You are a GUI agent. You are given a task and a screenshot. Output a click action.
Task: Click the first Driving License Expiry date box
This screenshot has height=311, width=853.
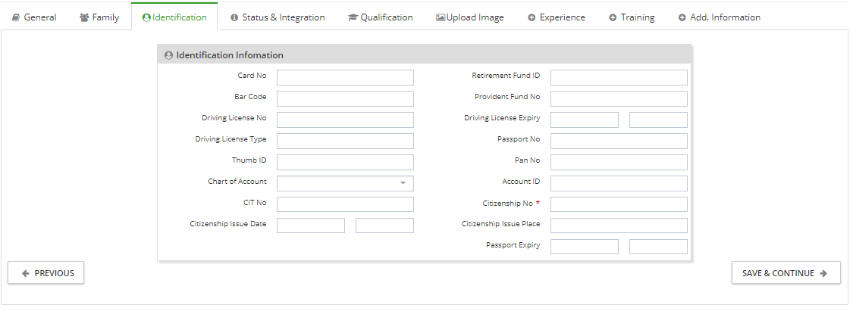pos(585,120)
